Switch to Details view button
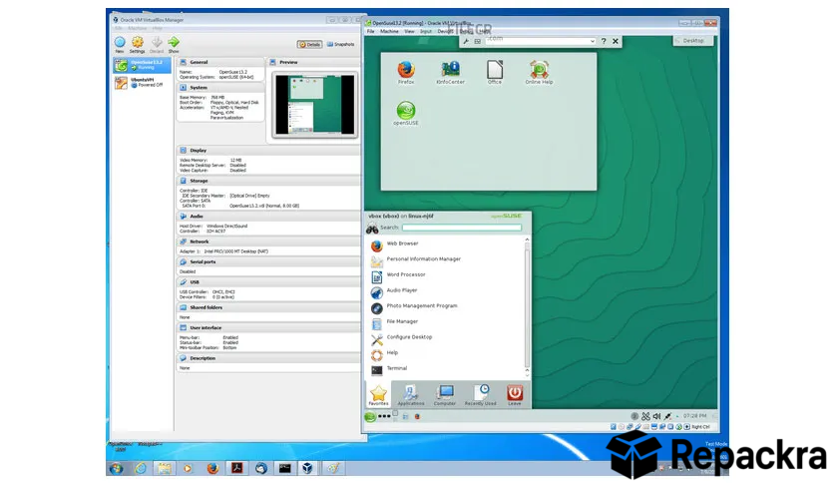Image resolution: width=834 pixels, height=483 pixels. coord(309,44)
